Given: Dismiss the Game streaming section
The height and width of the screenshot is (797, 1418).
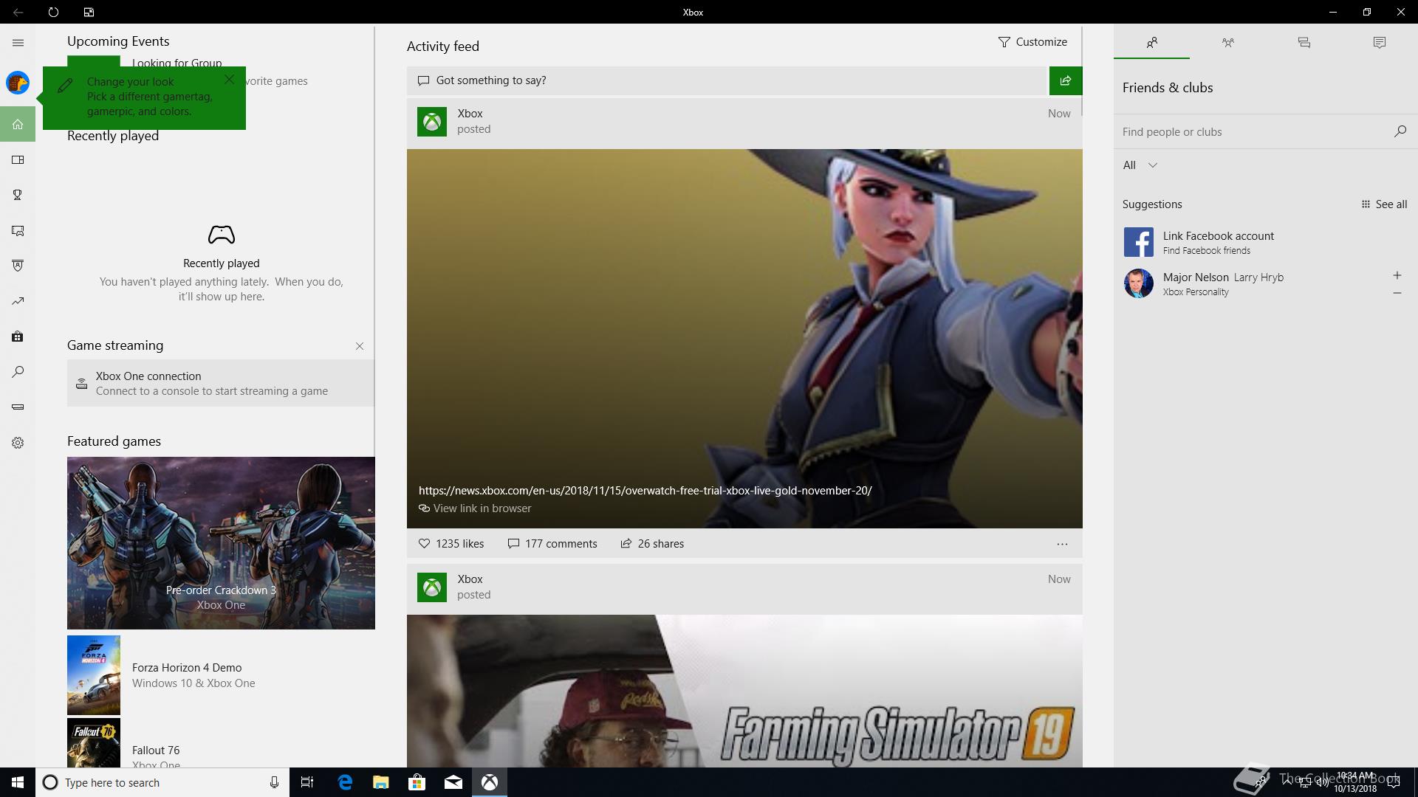Looking at the screenshot, I should pos(360,346).
